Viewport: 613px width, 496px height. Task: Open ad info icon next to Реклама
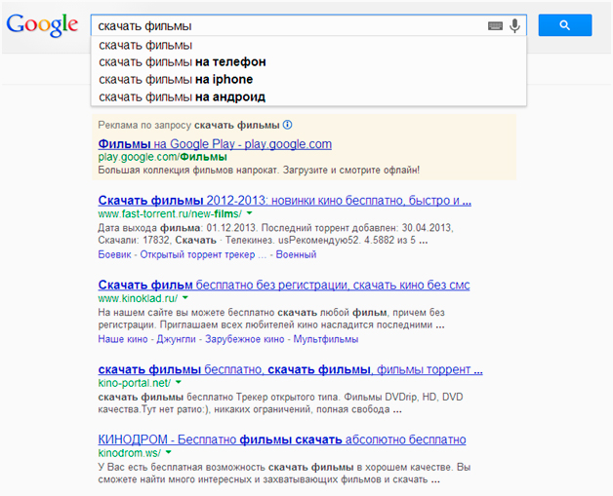coord(287,125)
